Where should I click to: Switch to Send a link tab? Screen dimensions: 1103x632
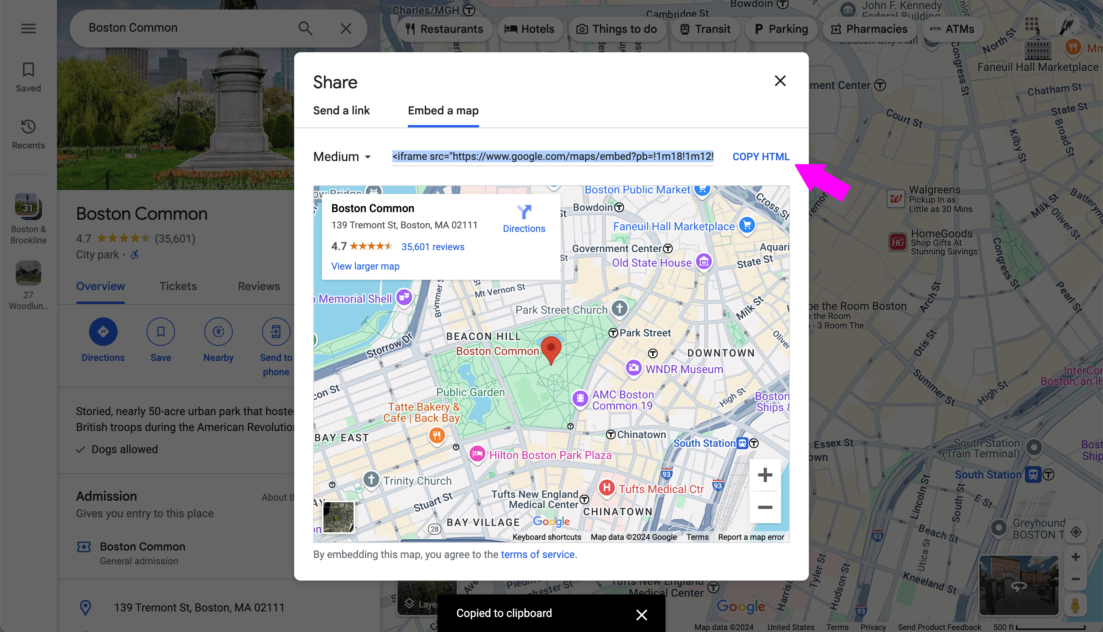point(341,111)
